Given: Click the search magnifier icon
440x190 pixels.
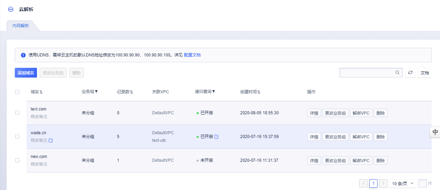Looking at the screenshot, I should (x=398, y=73).
